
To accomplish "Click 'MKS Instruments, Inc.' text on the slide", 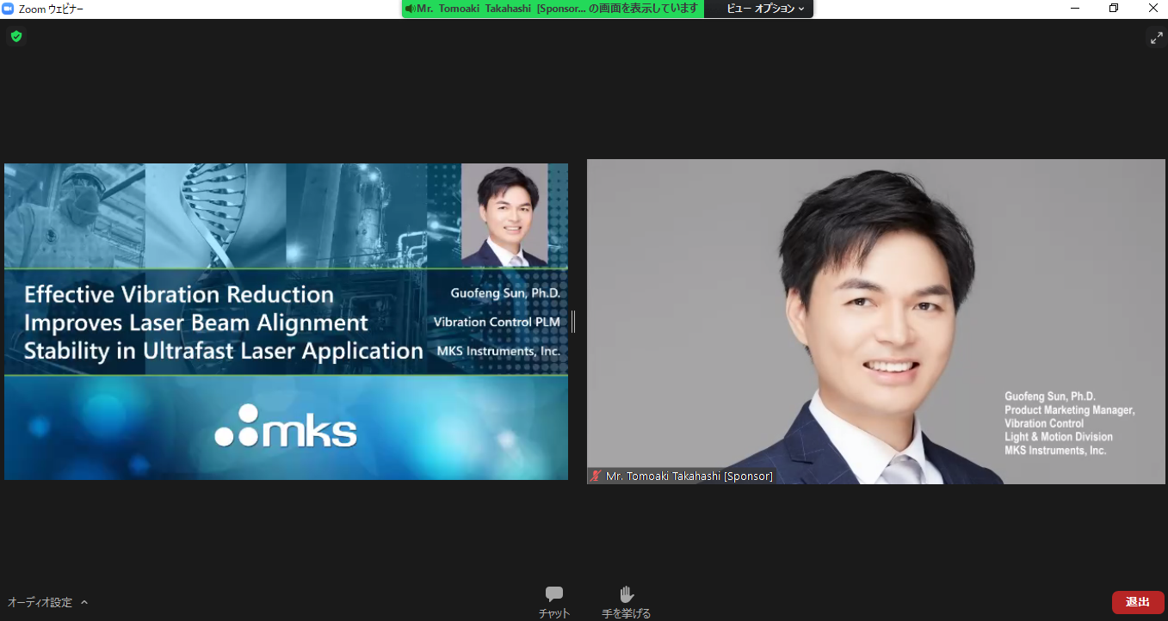I will pyautogui.click(x=498, y=351).
